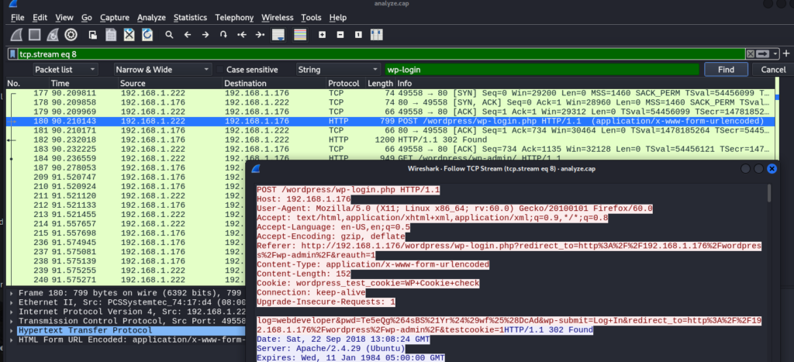794x362 pixels.
Task: Open the Wireless menu
Action: [x=278, y=17]
